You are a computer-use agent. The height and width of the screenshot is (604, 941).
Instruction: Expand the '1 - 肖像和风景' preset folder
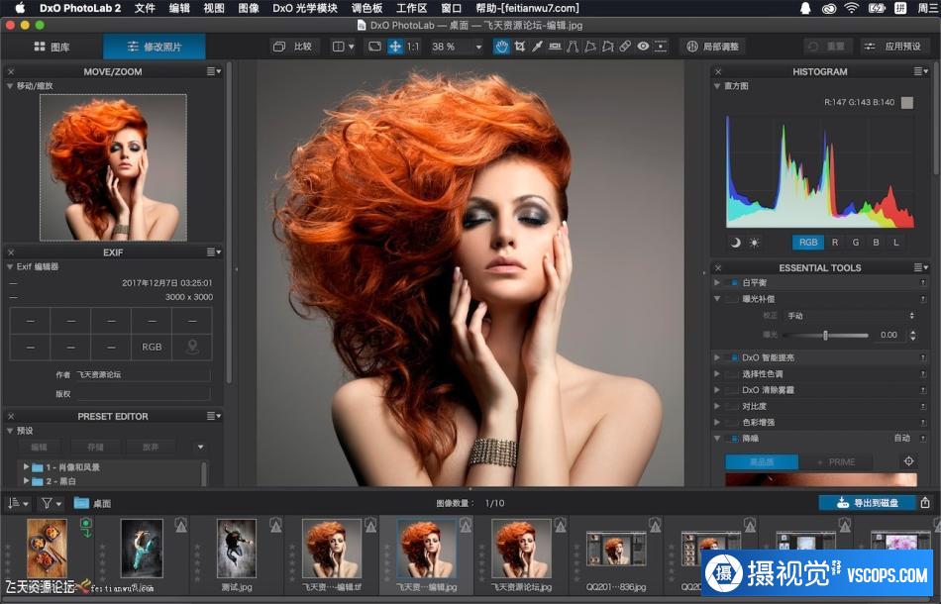[27, 467]
